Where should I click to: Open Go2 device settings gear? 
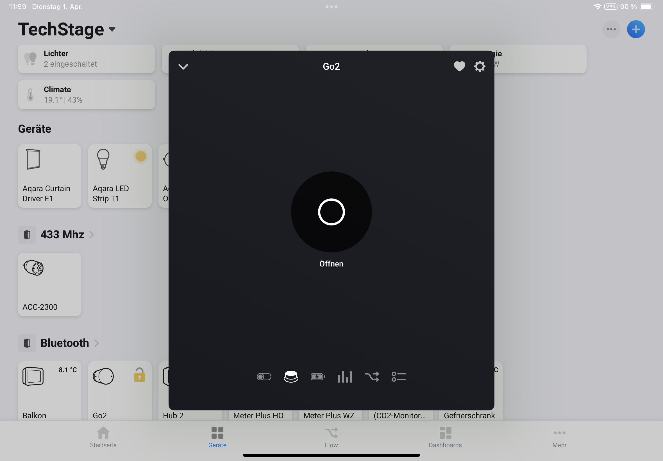[x=480, y=66]
